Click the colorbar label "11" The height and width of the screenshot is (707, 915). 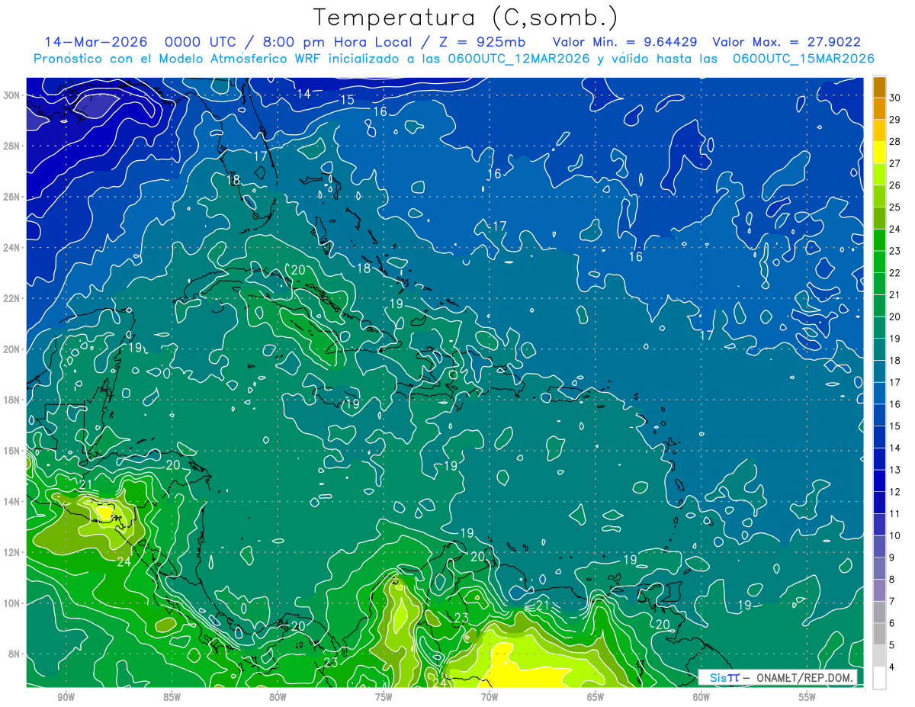pyautogui.click(x=895, y=514)
